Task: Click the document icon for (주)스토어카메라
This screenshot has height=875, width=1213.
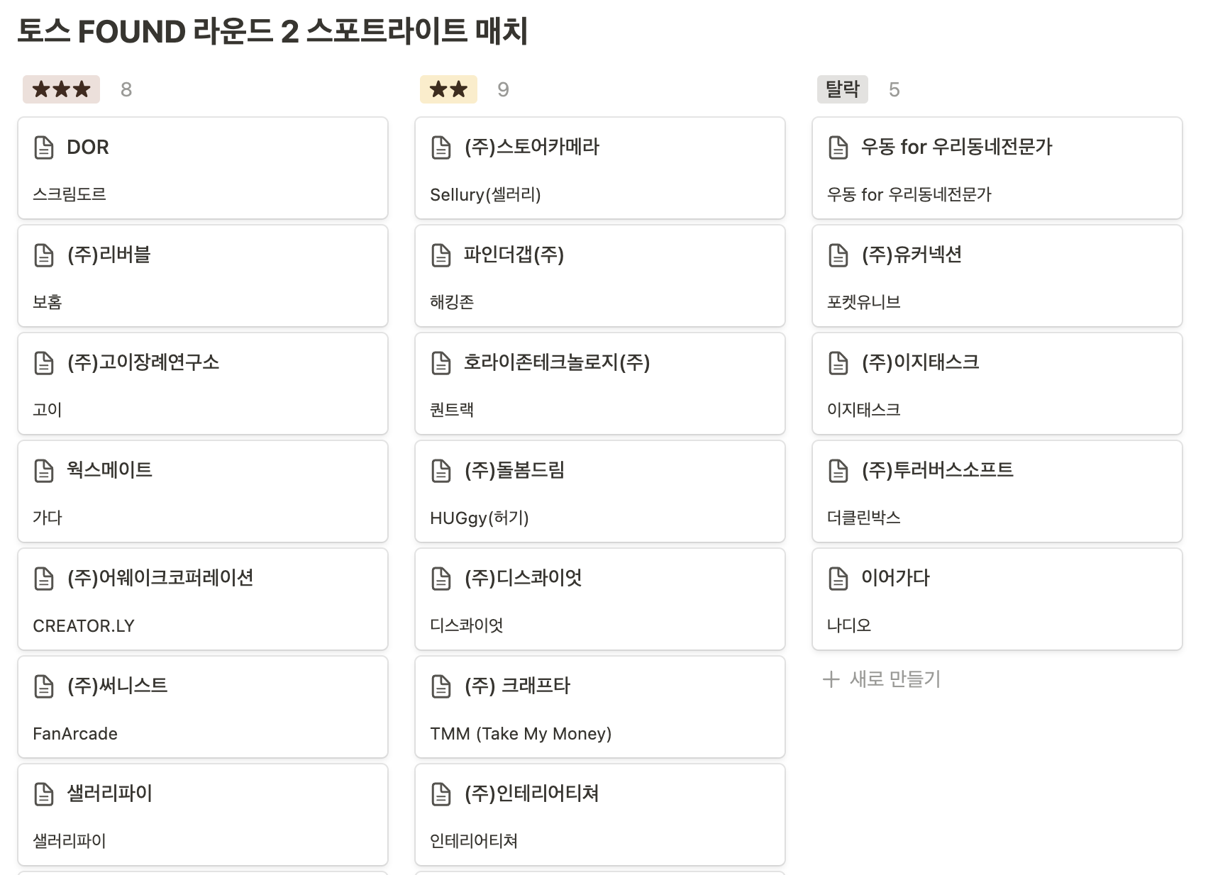Action: pos(441,147)
